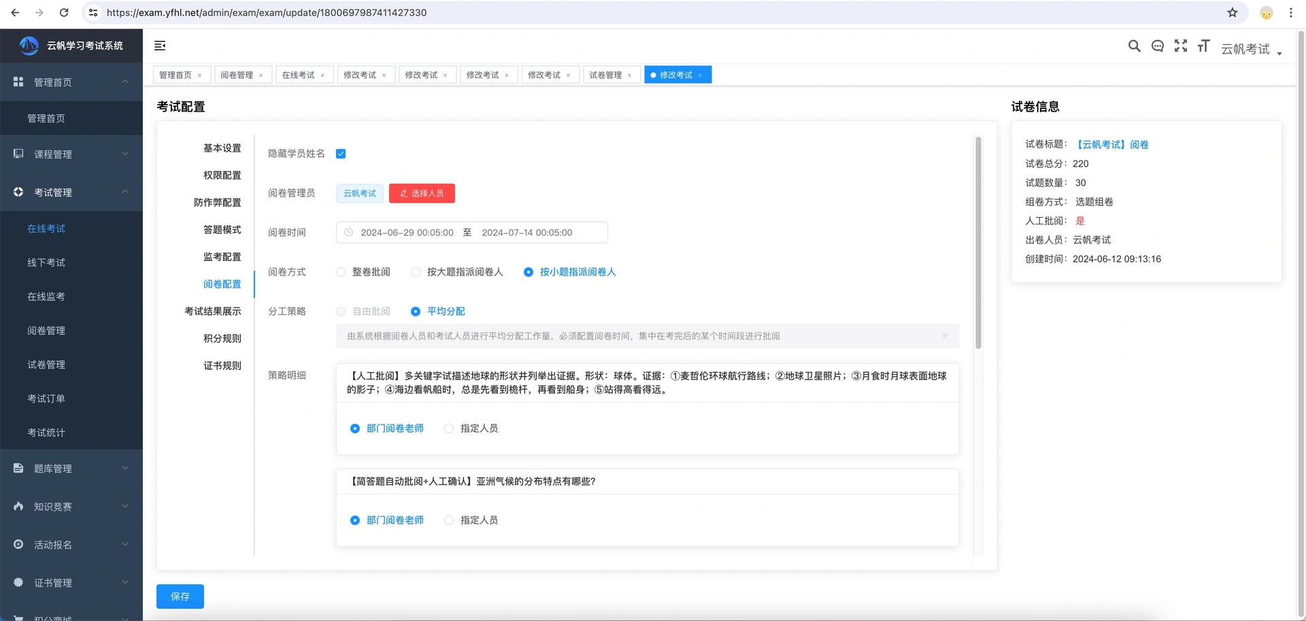Expand the 课程管理 sidebar group
1306x621 pixels.
71,154
